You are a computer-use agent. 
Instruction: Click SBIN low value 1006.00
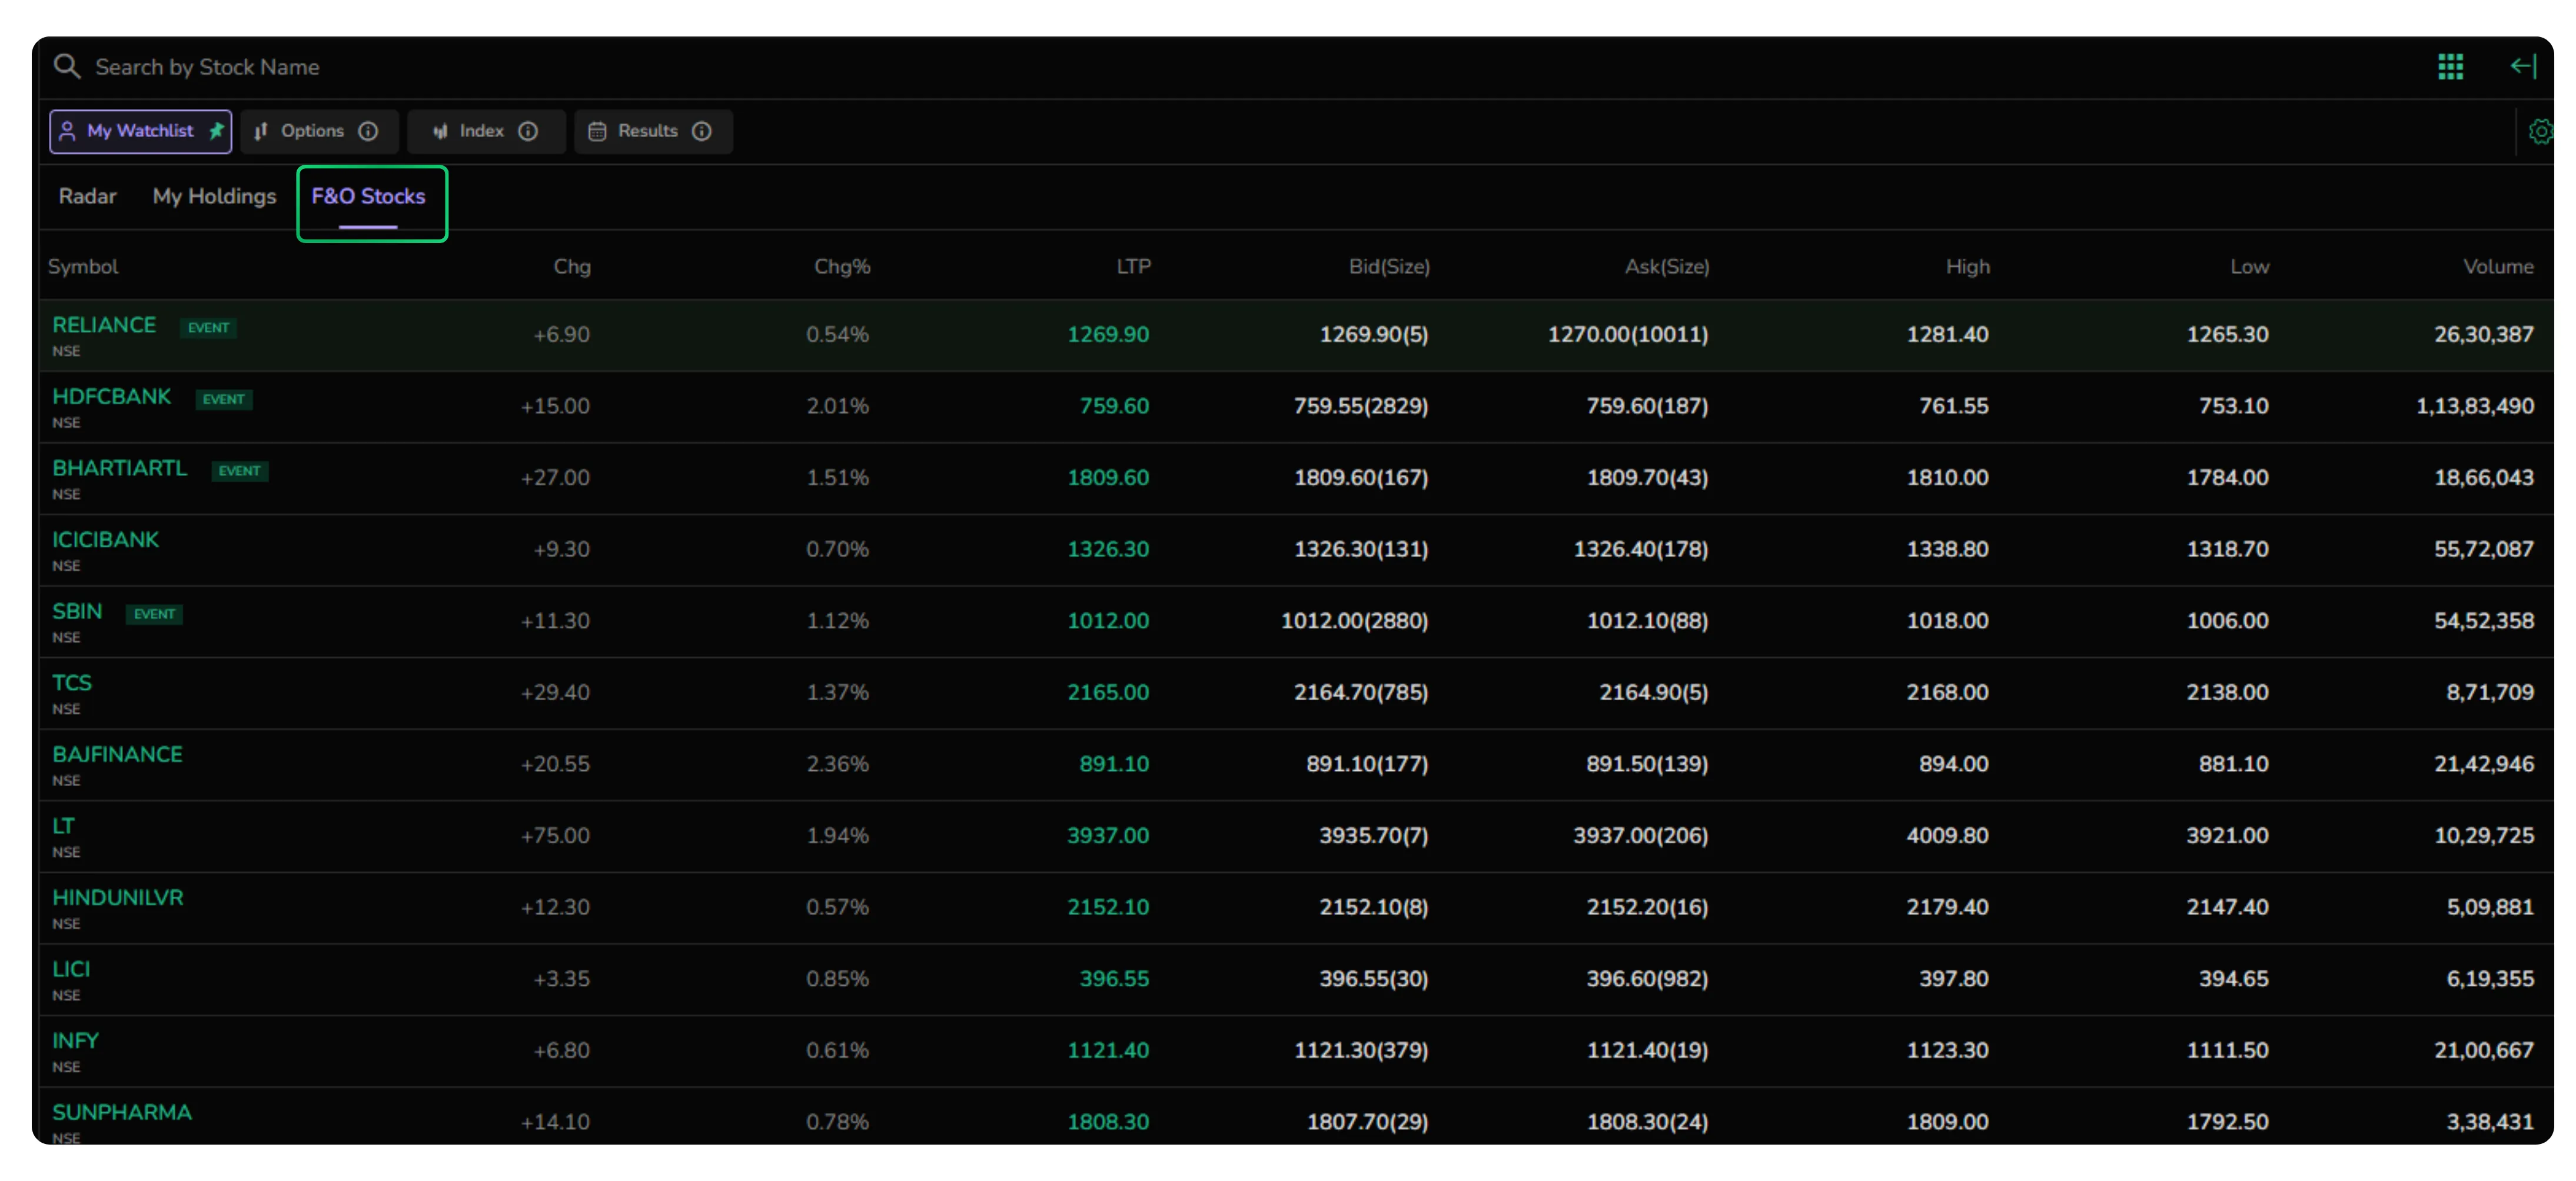click(x=2227, y=621)
